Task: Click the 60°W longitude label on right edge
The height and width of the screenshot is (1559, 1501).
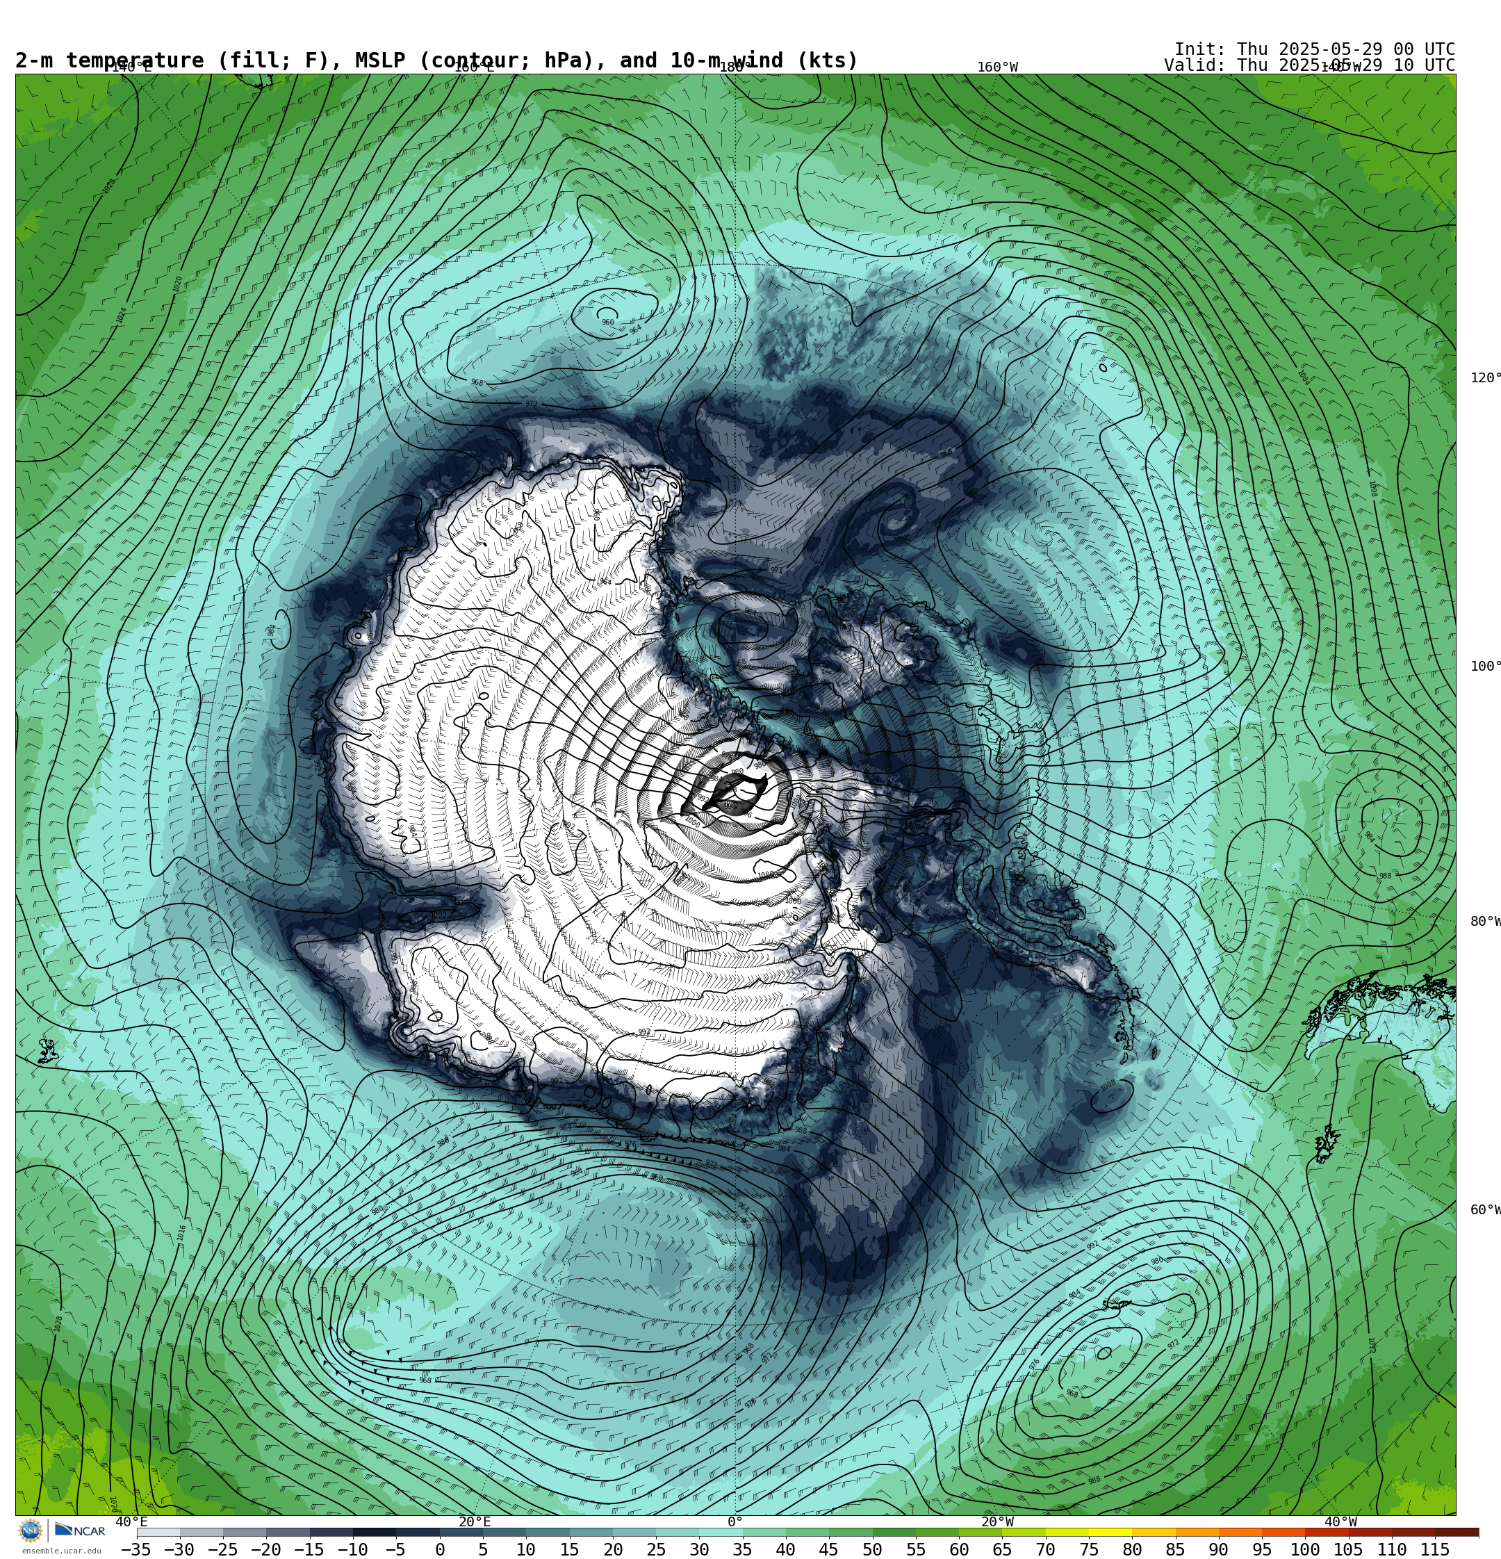Action: click(1485, 1210)
